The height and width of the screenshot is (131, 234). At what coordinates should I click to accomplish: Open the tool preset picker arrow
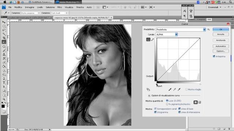9,13
